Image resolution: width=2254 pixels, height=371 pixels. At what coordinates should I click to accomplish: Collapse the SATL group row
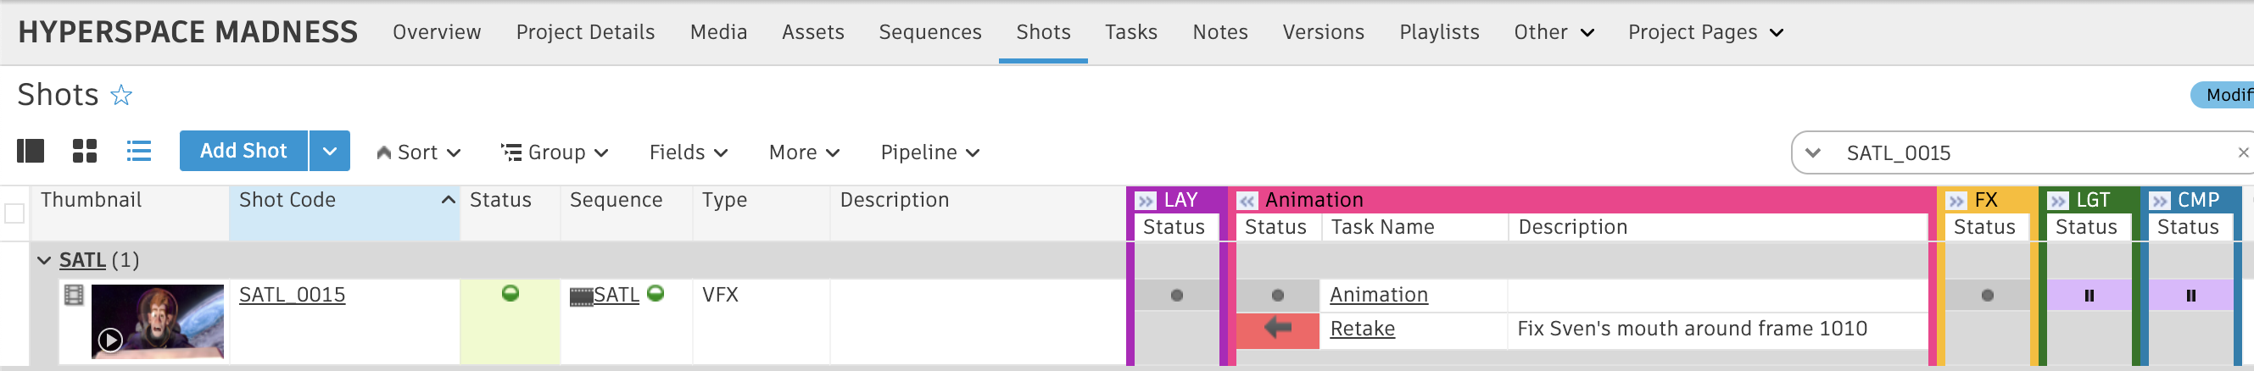pyautogui.click(x=44, y=260)
